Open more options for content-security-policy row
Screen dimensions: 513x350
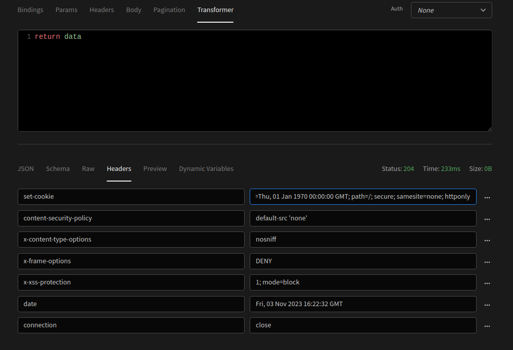[487, 219]
